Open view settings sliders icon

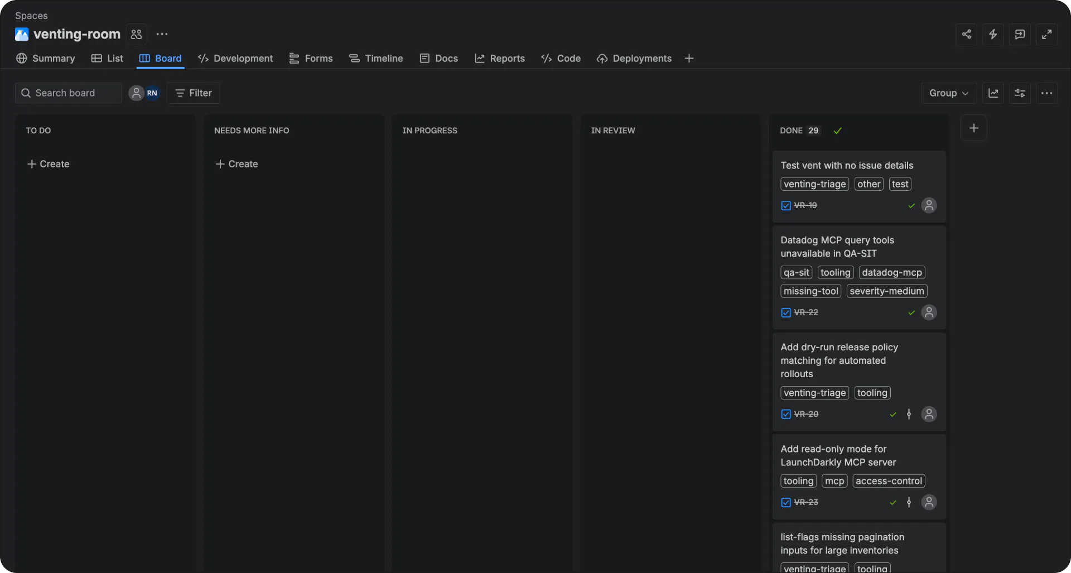(1020, 93)
